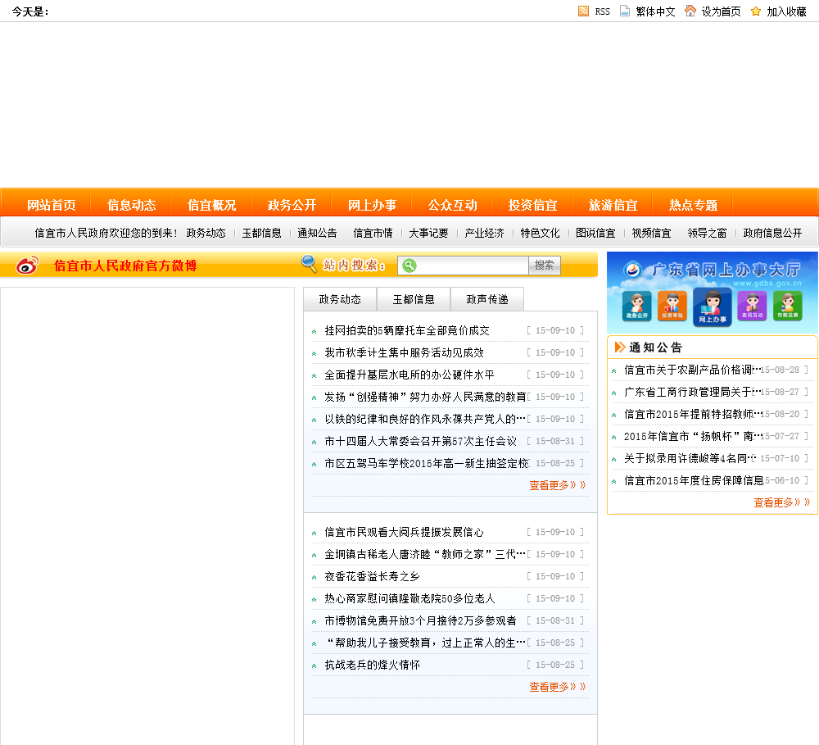Click the RSS feed icon
Image resolution: width=819 pixels, height=745 pixels.
tap(583, 11)
